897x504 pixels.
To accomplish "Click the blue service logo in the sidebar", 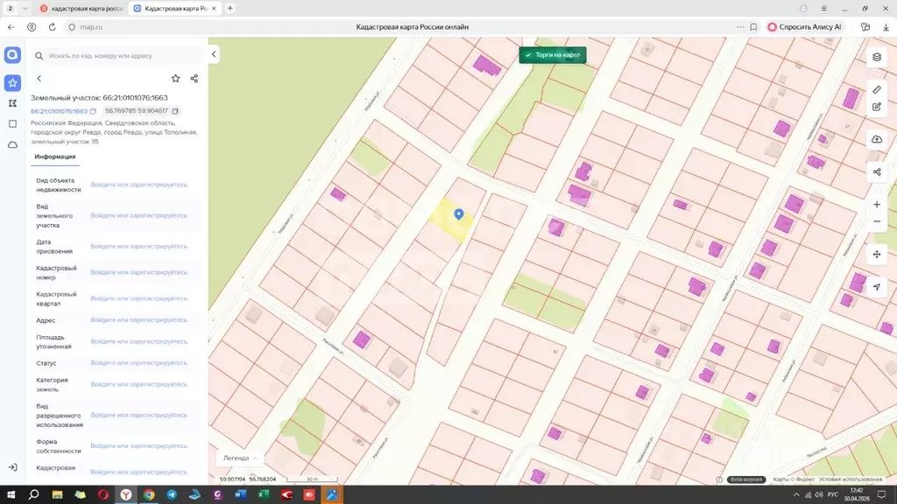I will tap(12, 55).
